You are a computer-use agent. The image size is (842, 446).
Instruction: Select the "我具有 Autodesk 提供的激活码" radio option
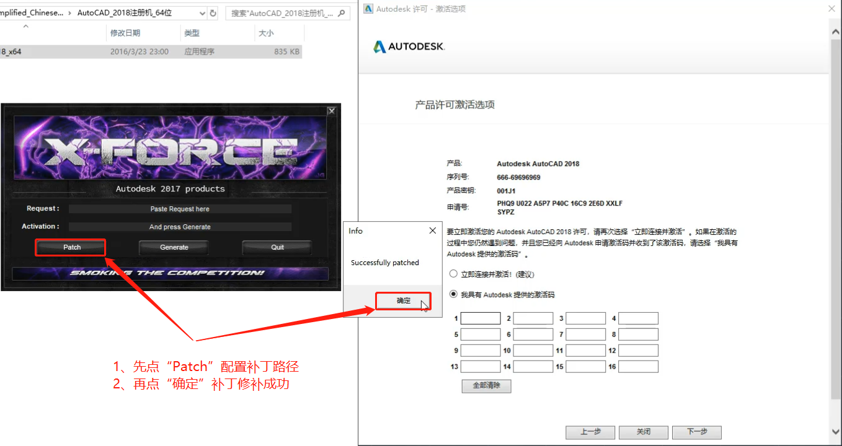coord(454,294)
